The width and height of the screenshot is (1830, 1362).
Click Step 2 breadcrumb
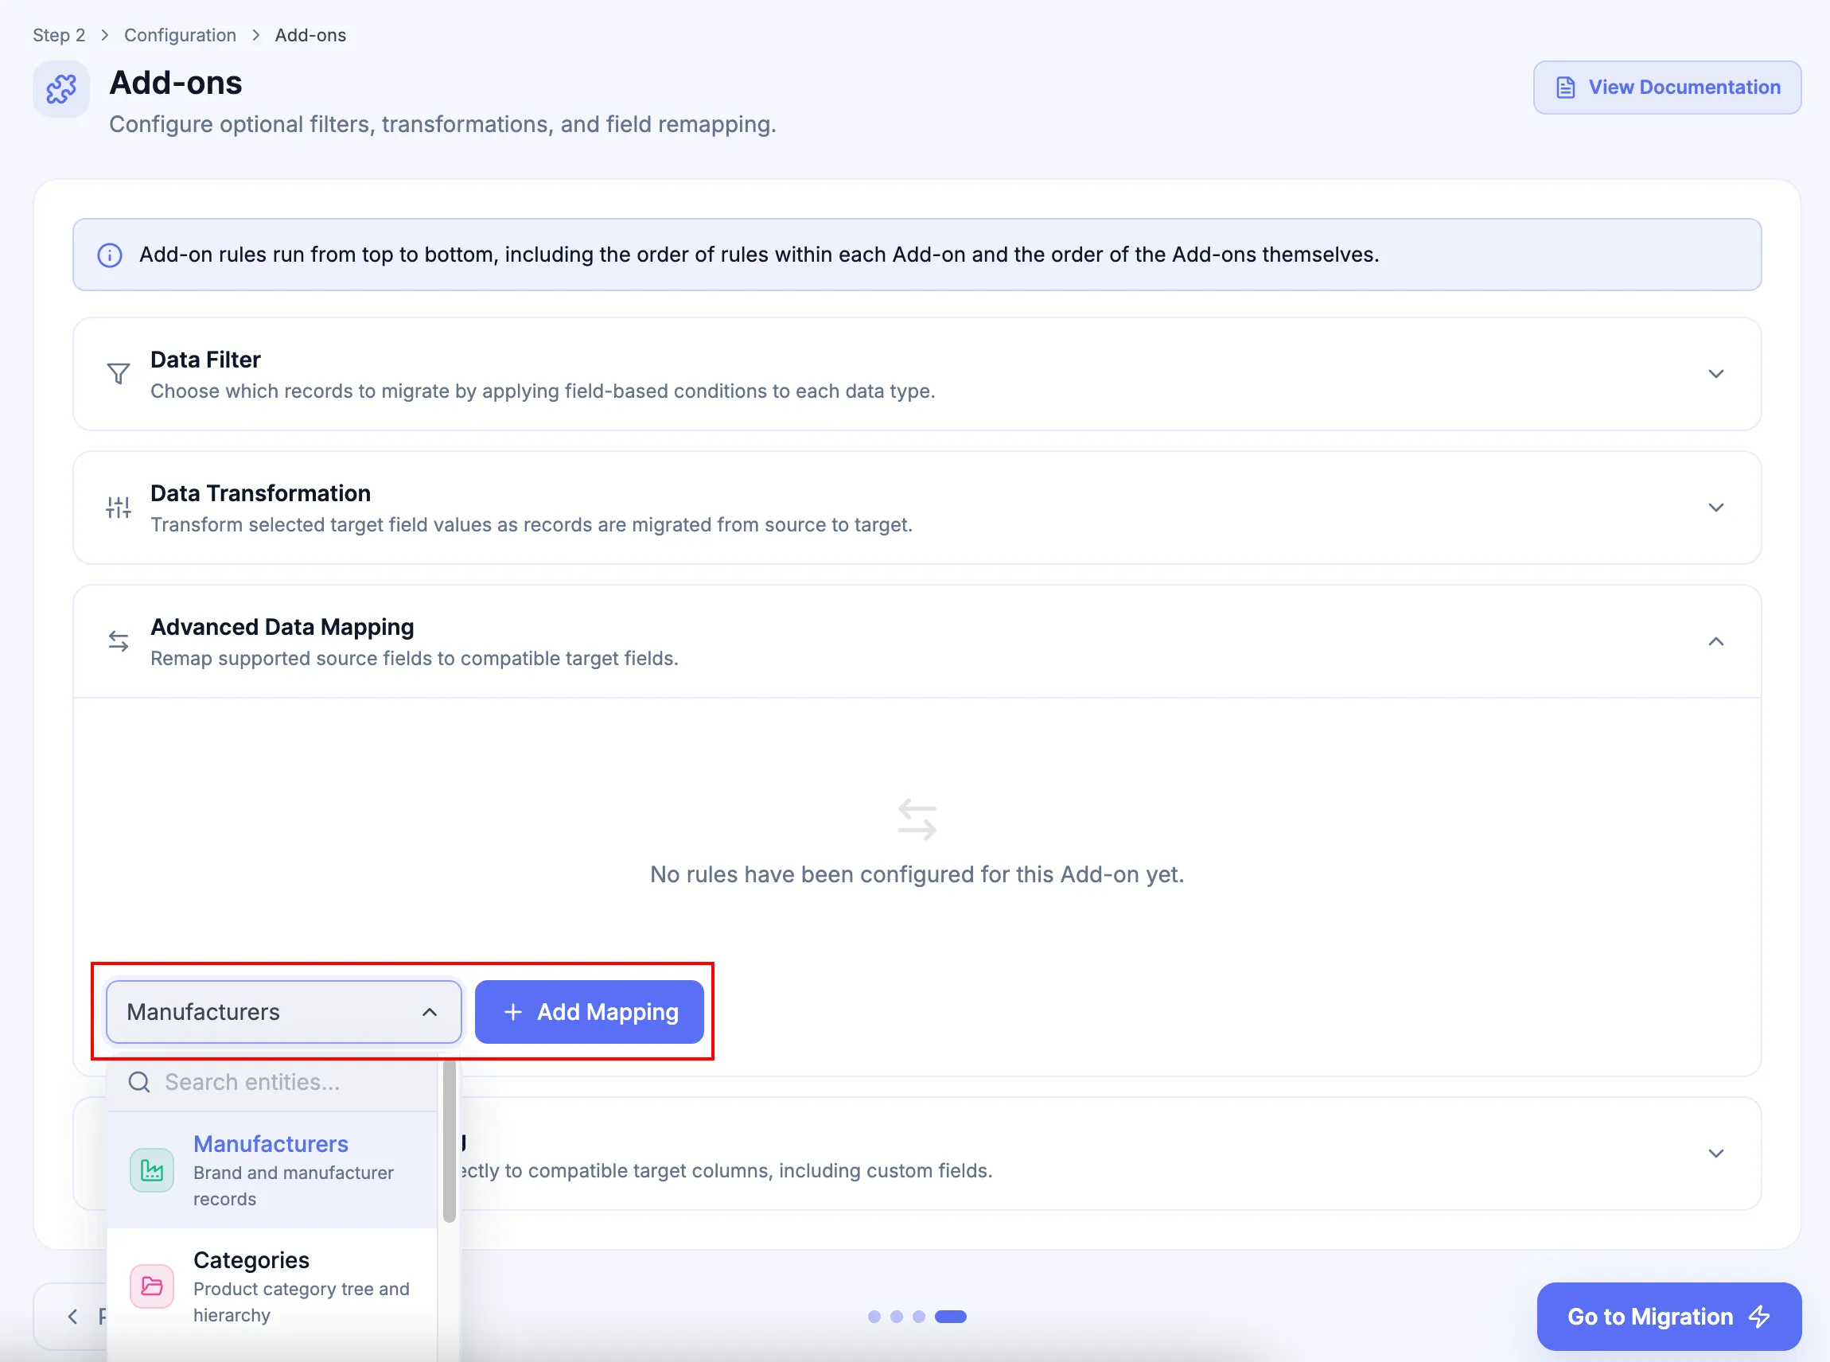60,36
